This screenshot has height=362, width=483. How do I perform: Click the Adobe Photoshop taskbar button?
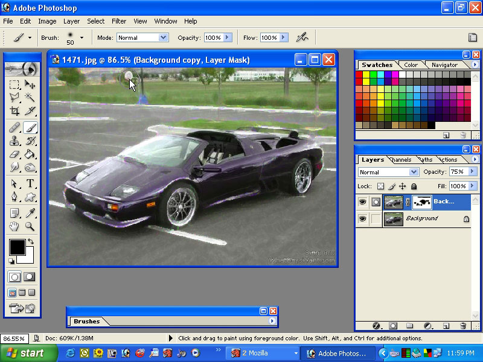tap(338, 353)
